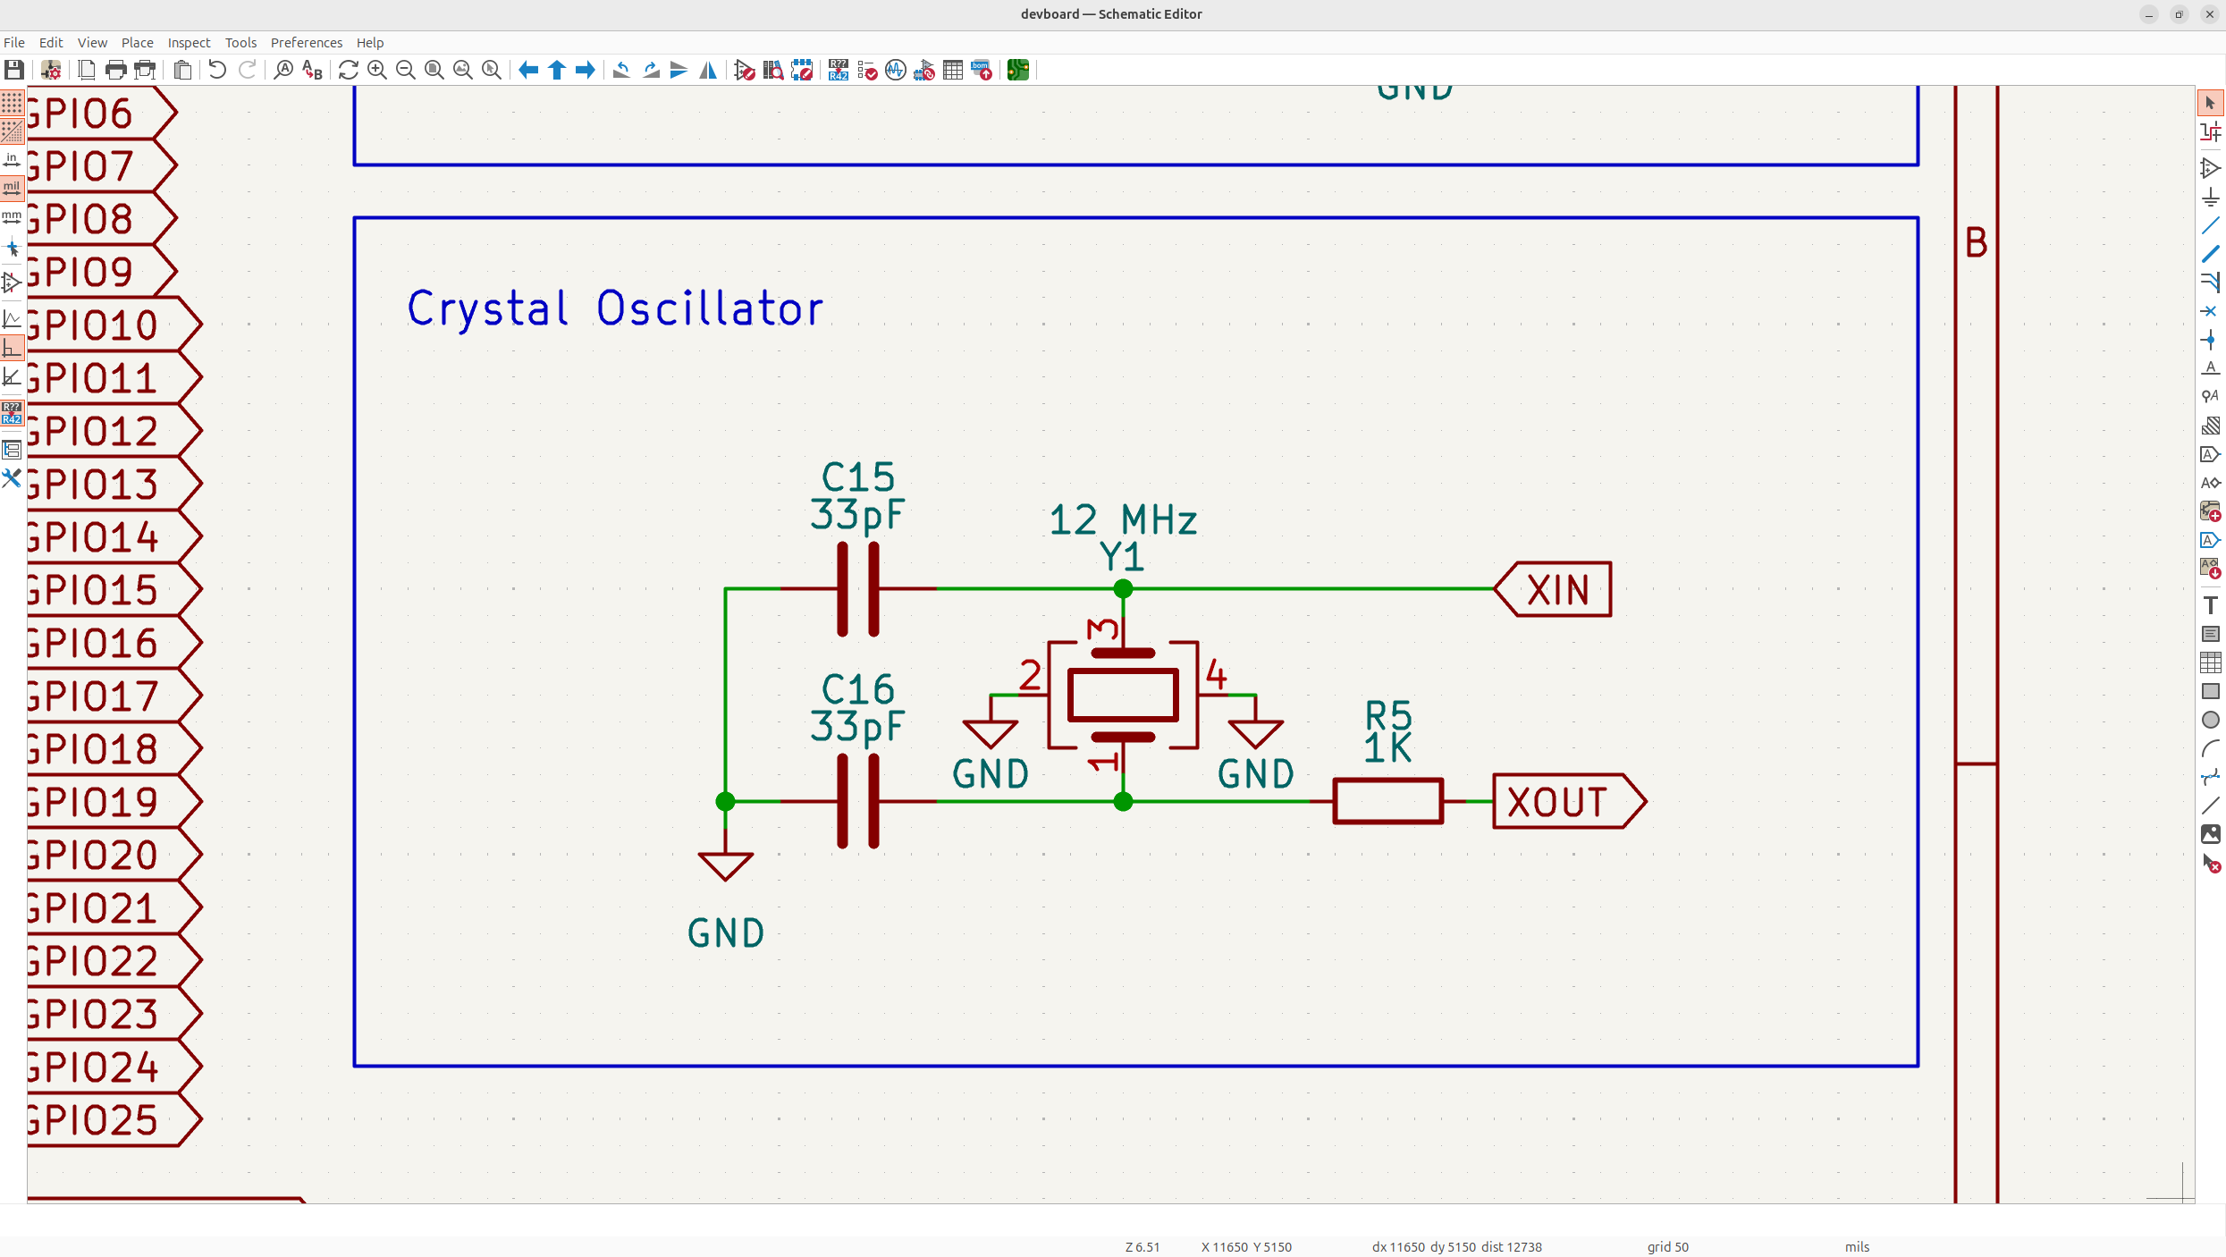This screenshot has height=1257, width=2226.
Task: Select the Place Symbol tool
Action: click(x=2210, y=168)
